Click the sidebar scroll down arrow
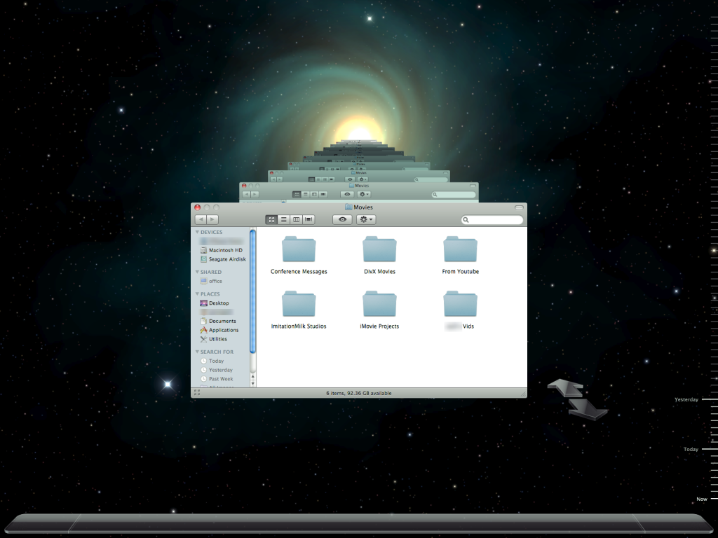718x538 pixels. (252, 384)
